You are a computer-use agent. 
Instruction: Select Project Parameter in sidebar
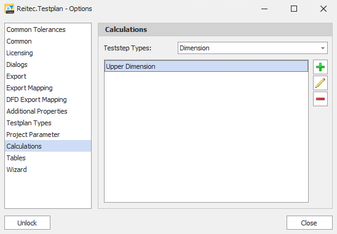pos(33,135)
